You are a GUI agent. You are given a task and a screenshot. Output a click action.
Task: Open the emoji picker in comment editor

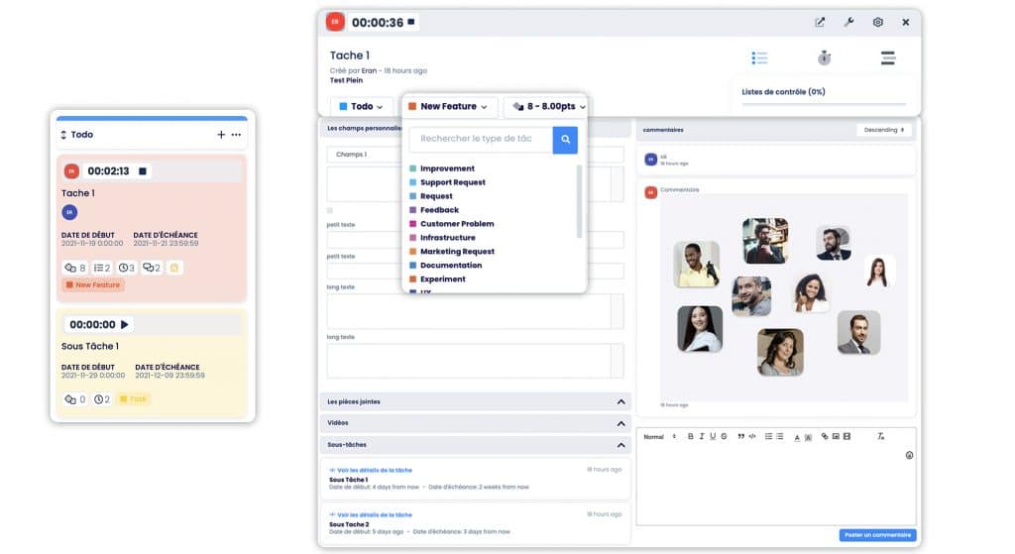pos(910,456)
